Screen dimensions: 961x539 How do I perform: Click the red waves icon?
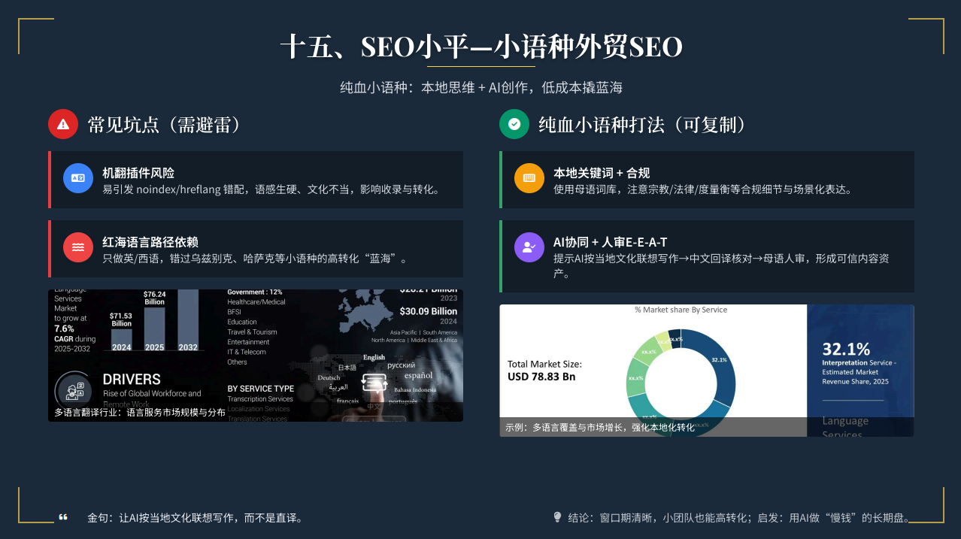coord(78,247)
